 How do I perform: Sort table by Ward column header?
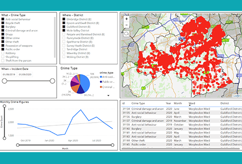point(192,103)
